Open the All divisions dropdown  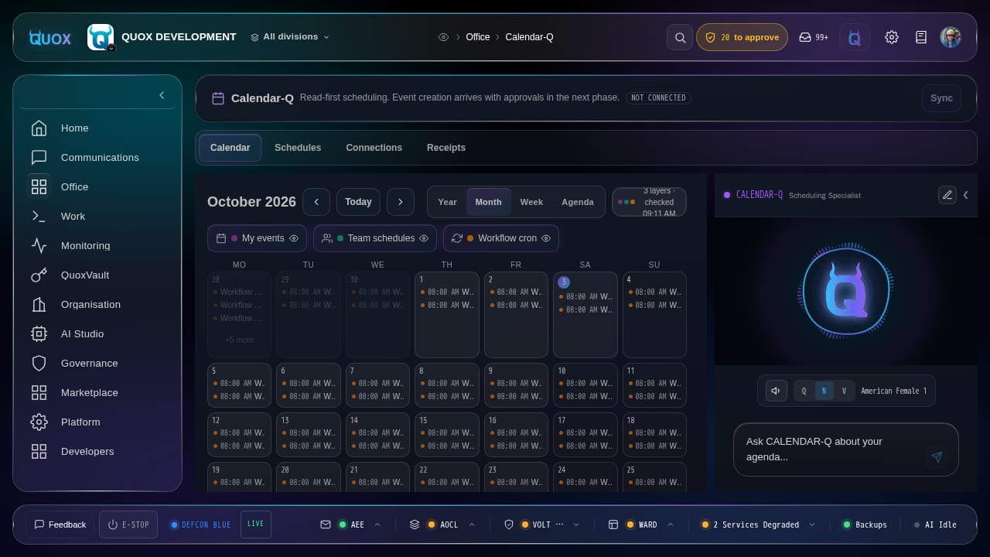pos(290,37)
